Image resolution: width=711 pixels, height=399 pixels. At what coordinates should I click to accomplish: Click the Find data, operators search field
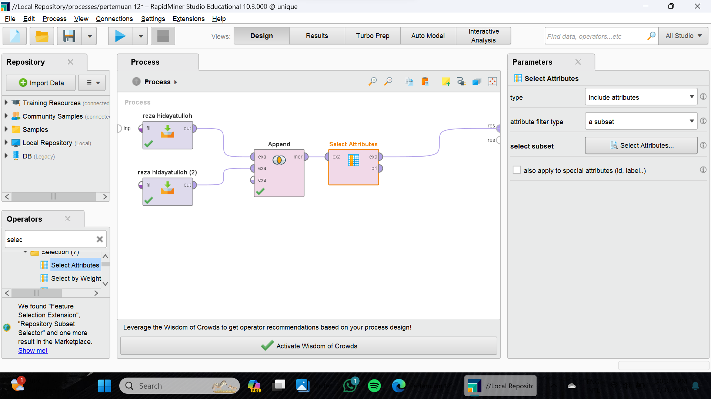[x=596, y=36]
